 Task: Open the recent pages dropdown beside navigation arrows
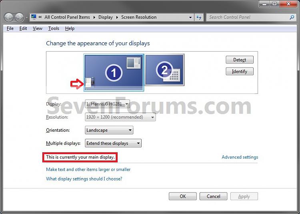click(x=26, y=18)
